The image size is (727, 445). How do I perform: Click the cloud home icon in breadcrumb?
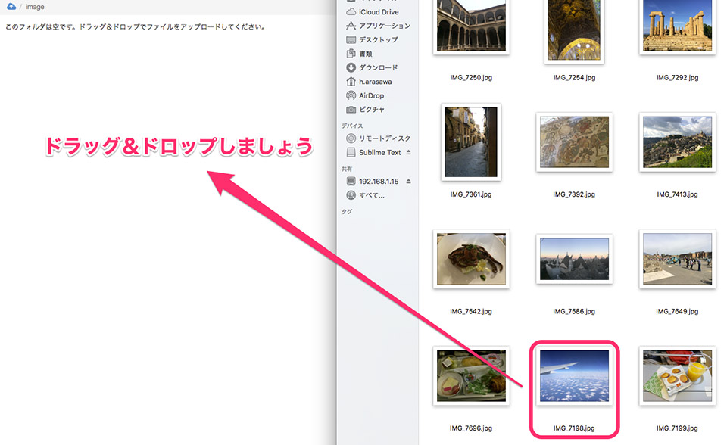(11, 7)
